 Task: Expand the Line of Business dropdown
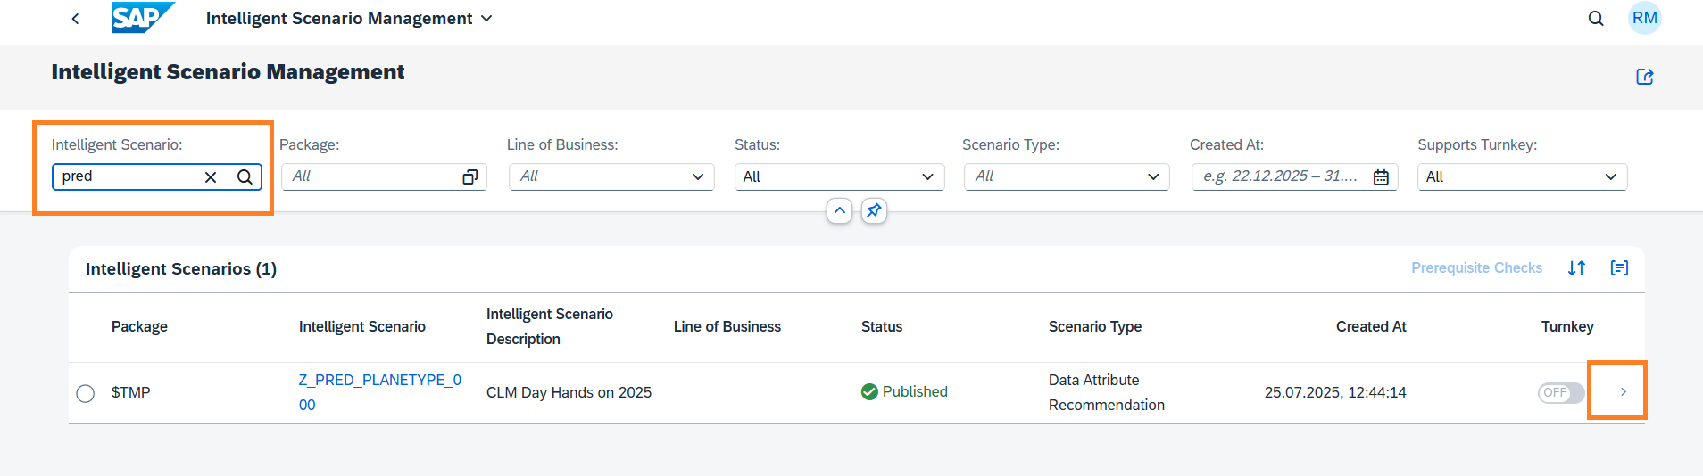point(698,177)
